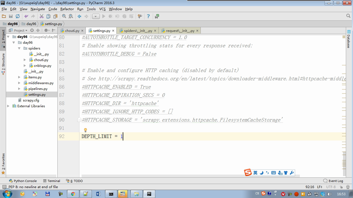Expand the cnblogs.py tree node
This screenshot has width=353, height=198.
click(x=25, y=65)
